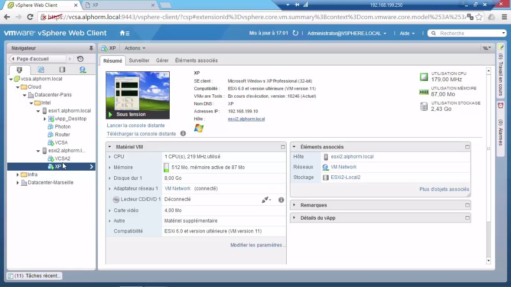Open the VMs and Templates navigator view
This screenshot has width=511, height=287.
click(41, 69)
